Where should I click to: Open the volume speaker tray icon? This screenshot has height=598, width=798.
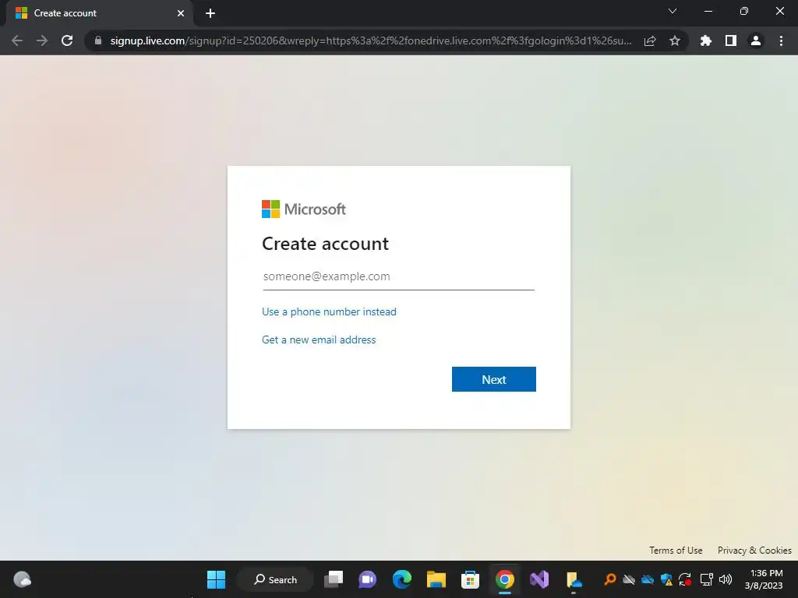click(x=726, y=579)
